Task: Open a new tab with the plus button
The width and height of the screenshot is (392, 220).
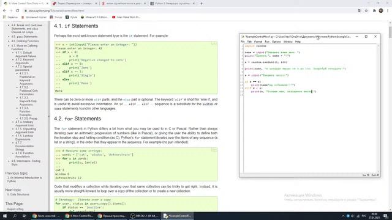Action: click(x=202, y=4)
